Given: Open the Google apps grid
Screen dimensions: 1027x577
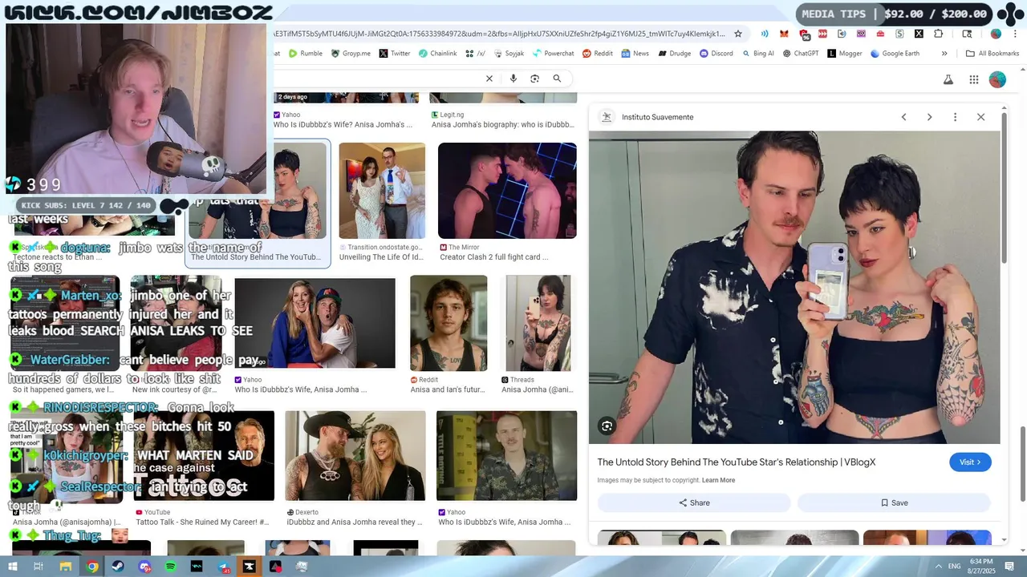Looking at the screenshot, I should point(974,79).
